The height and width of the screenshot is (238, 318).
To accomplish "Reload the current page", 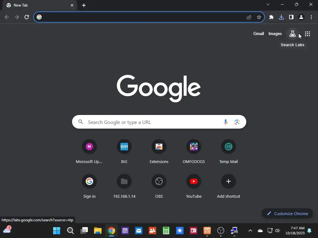I will pyautogui.click(x=27, y=17).
